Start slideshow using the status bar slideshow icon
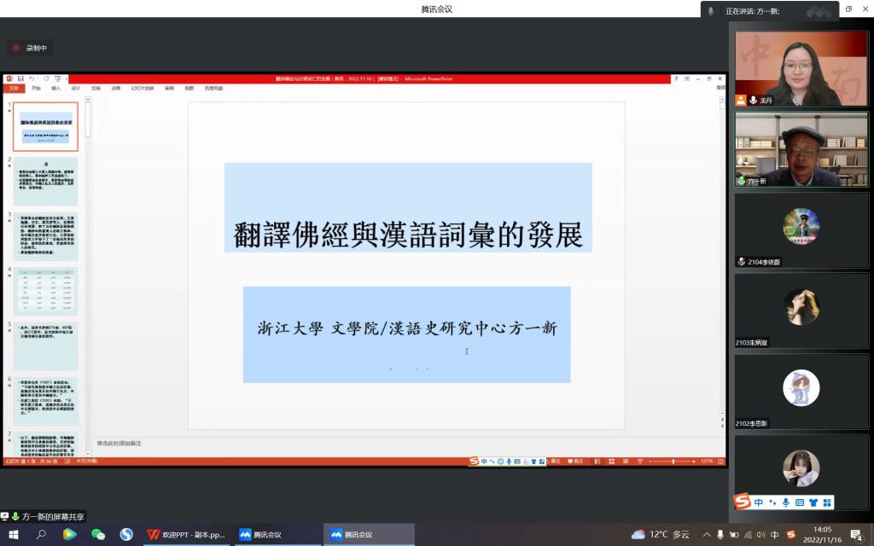The height and width of the screenshot is (546, 874). pos(640,462)
